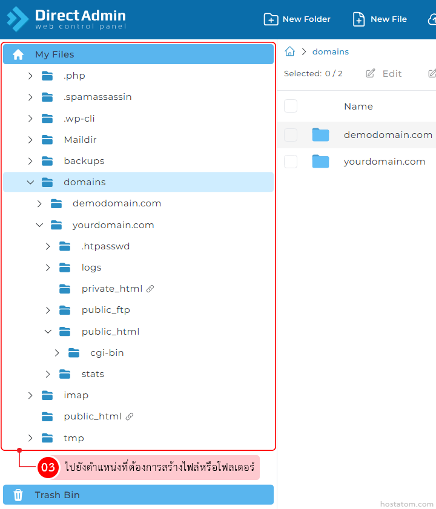Viewport: 436px width, 509px height.
Task: Select My Files in the sidebar
Action: [54, 54]
